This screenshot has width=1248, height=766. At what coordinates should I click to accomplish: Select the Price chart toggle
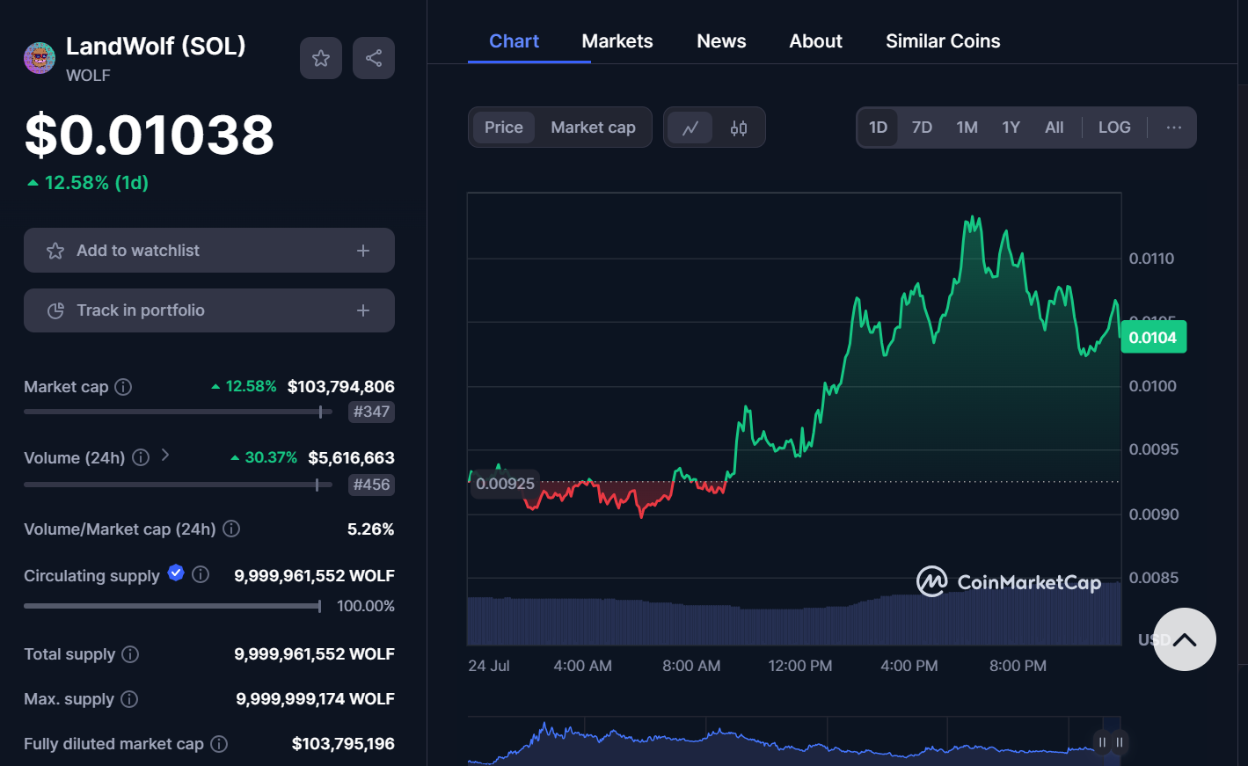pyautogui.click(x=504, y=128)
